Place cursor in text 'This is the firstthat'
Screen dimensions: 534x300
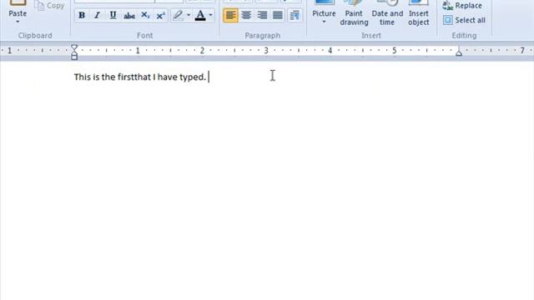pyautogui.click(x=113, y=77)
